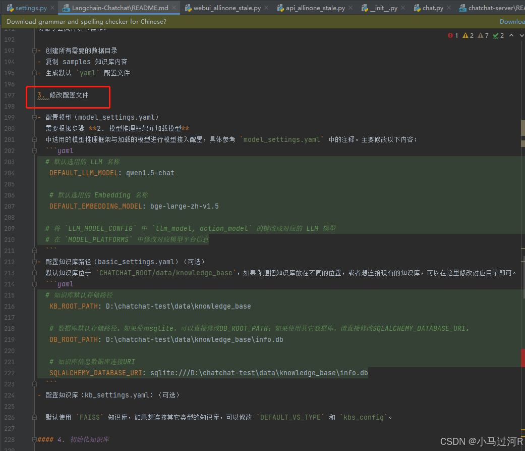The width and height of the screenshot is (525, 451).
Task: Switch to the __init__.py tab
Action: pos(384,8)
